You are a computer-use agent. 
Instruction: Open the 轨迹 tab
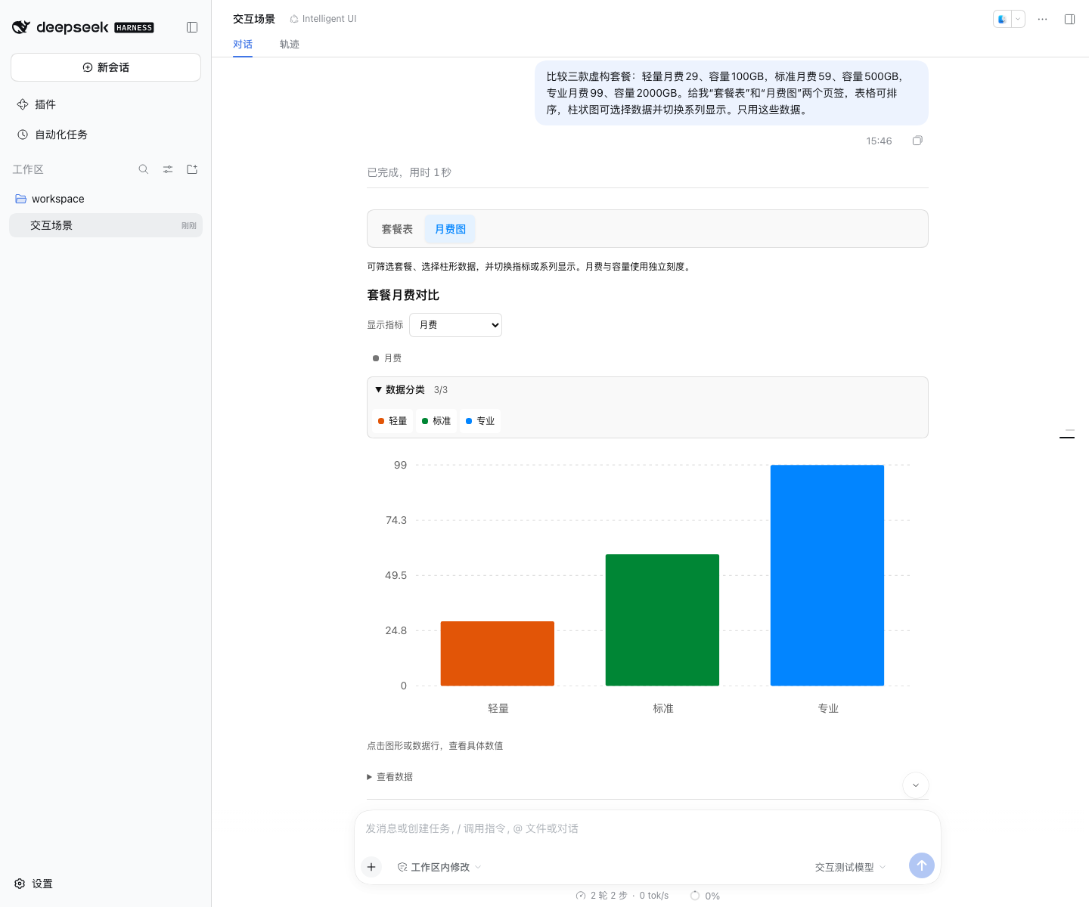pyautogui.click(x=290, y=45)
